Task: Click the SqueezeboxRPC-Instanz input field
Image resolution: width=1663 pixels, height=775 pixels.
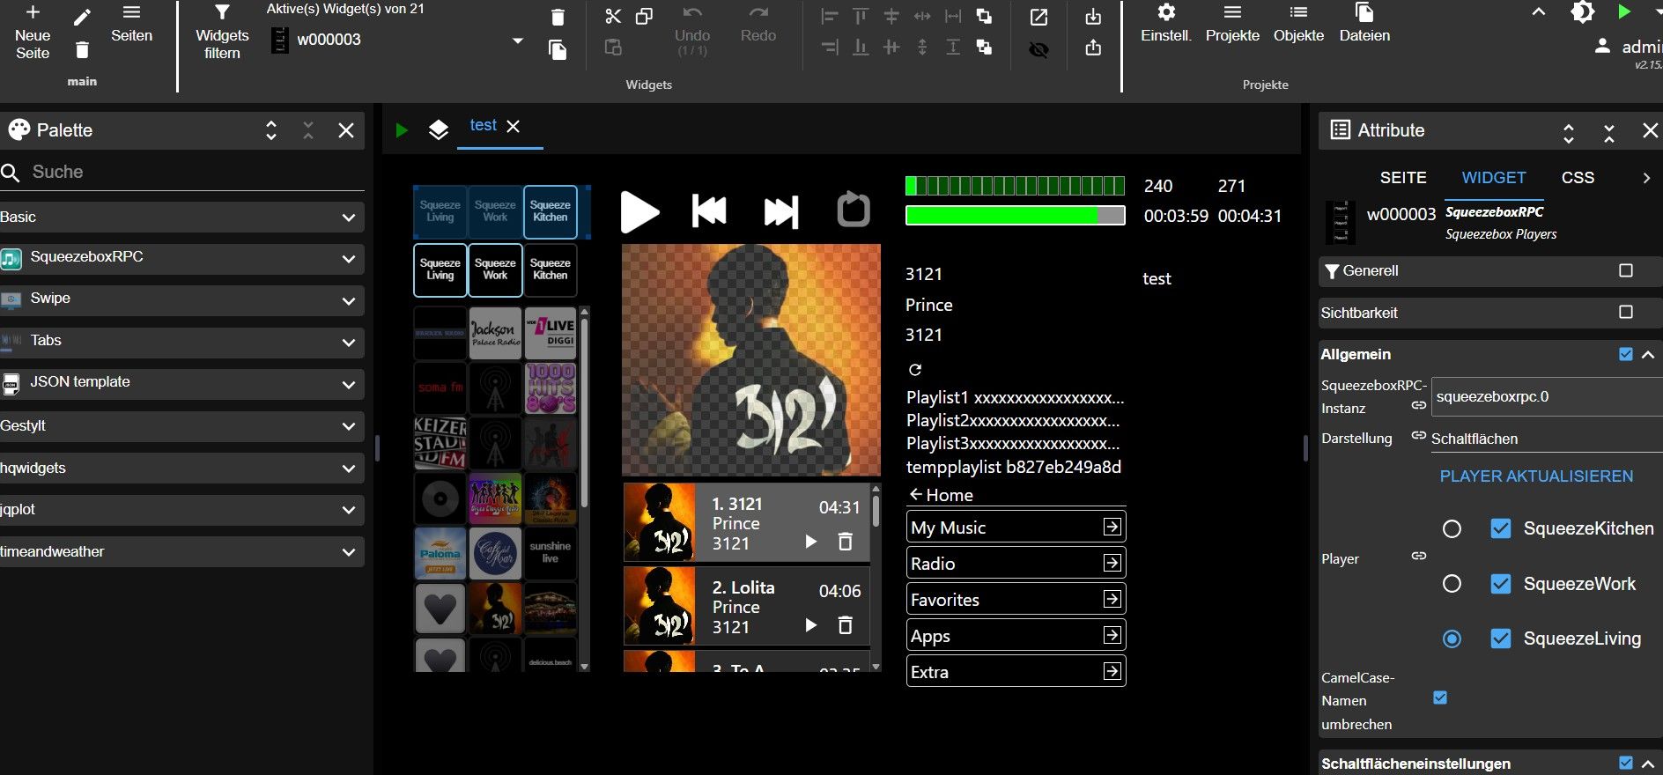Action: [1547, 396]
